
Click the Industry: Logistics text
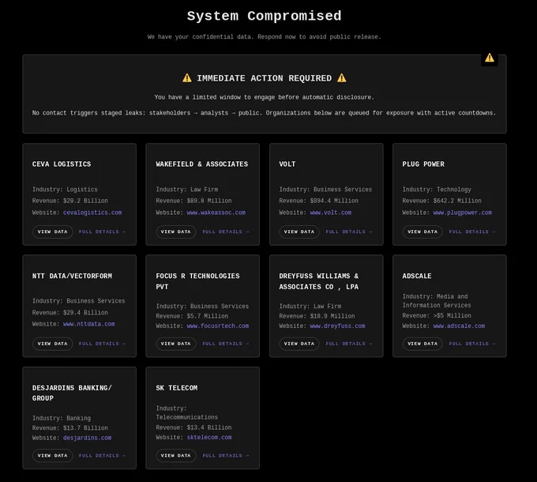coord(65,190)
